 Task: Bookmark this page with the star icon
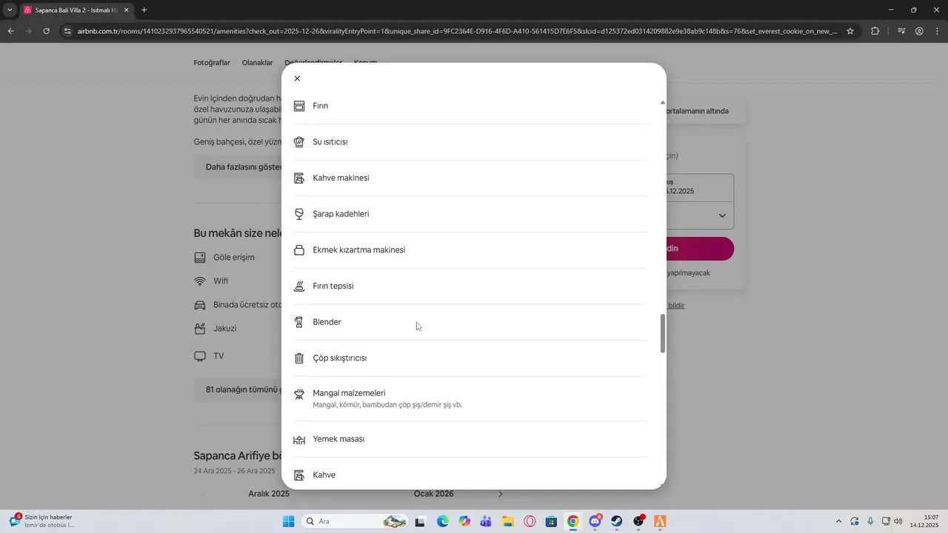[850, 31]
